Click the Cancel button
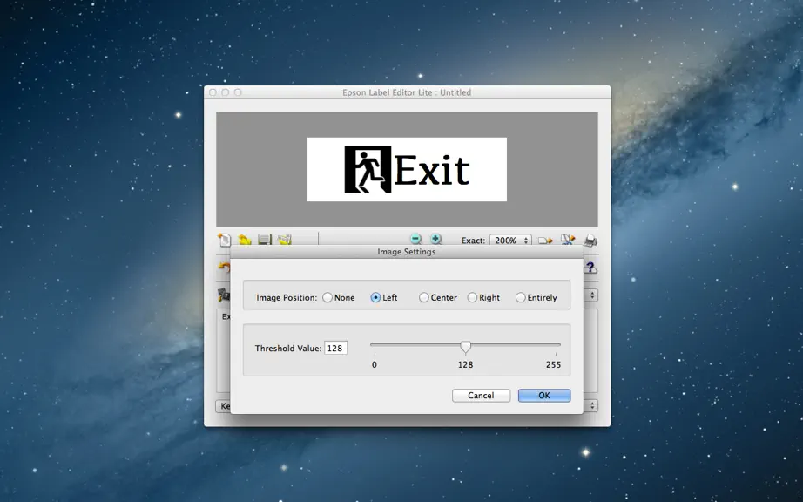The image size is (803, 502). pyautogui.click(x=481, y=396)
